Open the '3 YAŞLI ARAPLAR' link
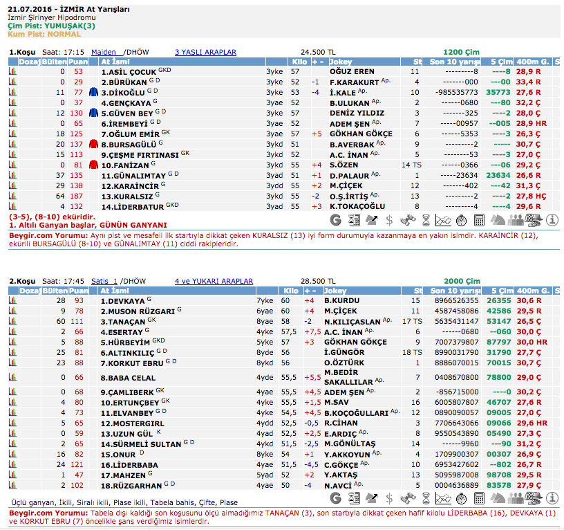 click(205, 52)
